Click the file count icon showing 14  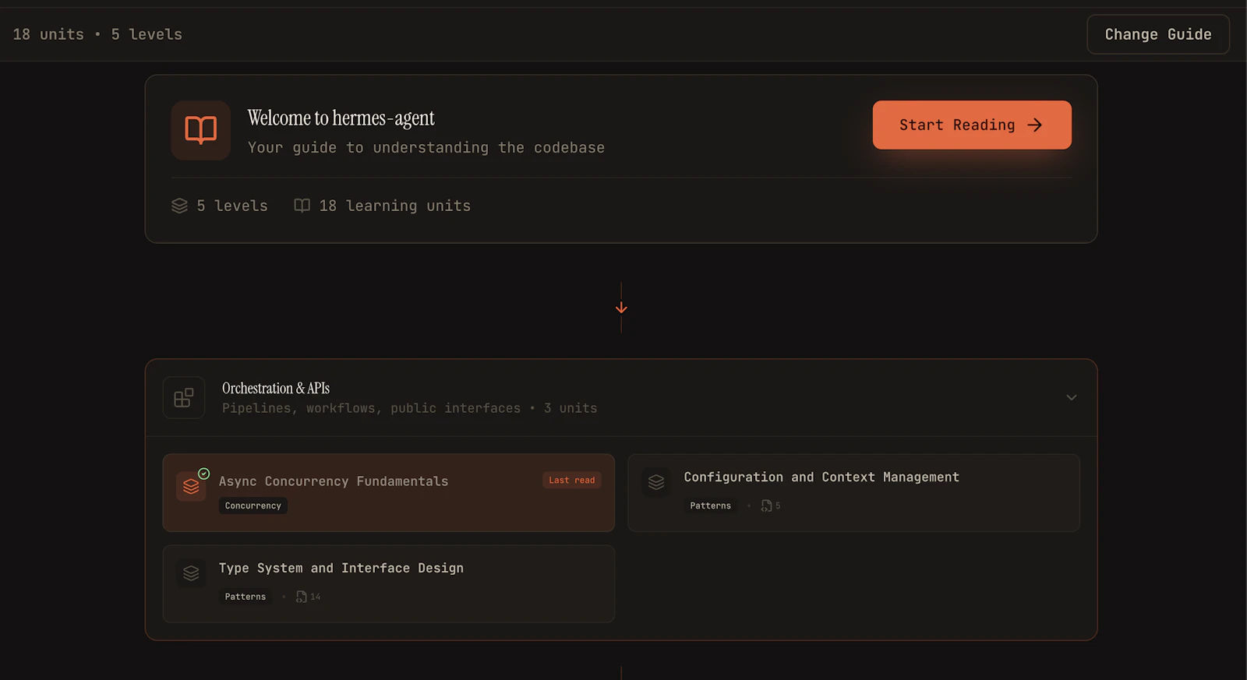click(x=302, y=597)
